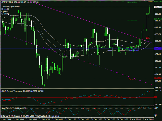The image size is (162, 121).
Task: Click the latest candle at 162.00
Action: point(150,10)
